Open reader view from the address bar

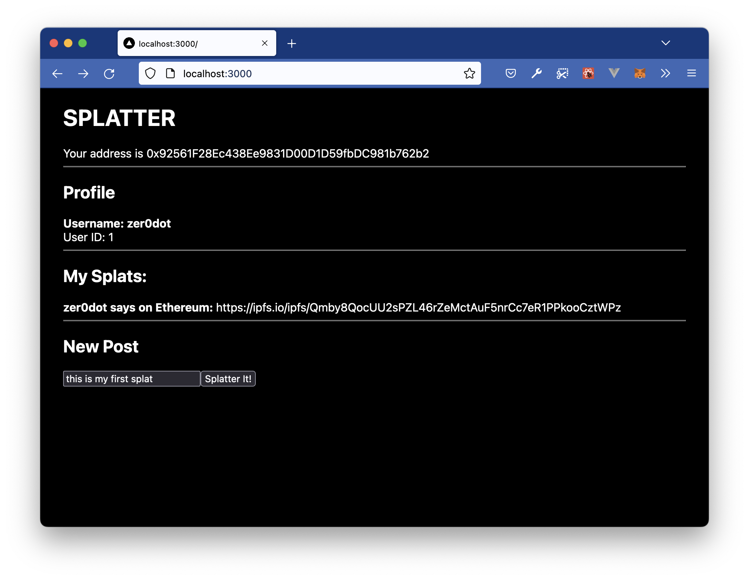[170, 73]
